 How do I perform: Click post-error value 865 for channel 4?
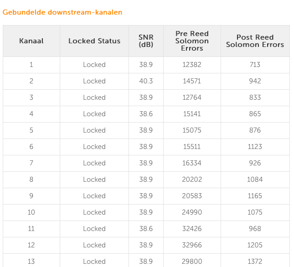(255, 114)
